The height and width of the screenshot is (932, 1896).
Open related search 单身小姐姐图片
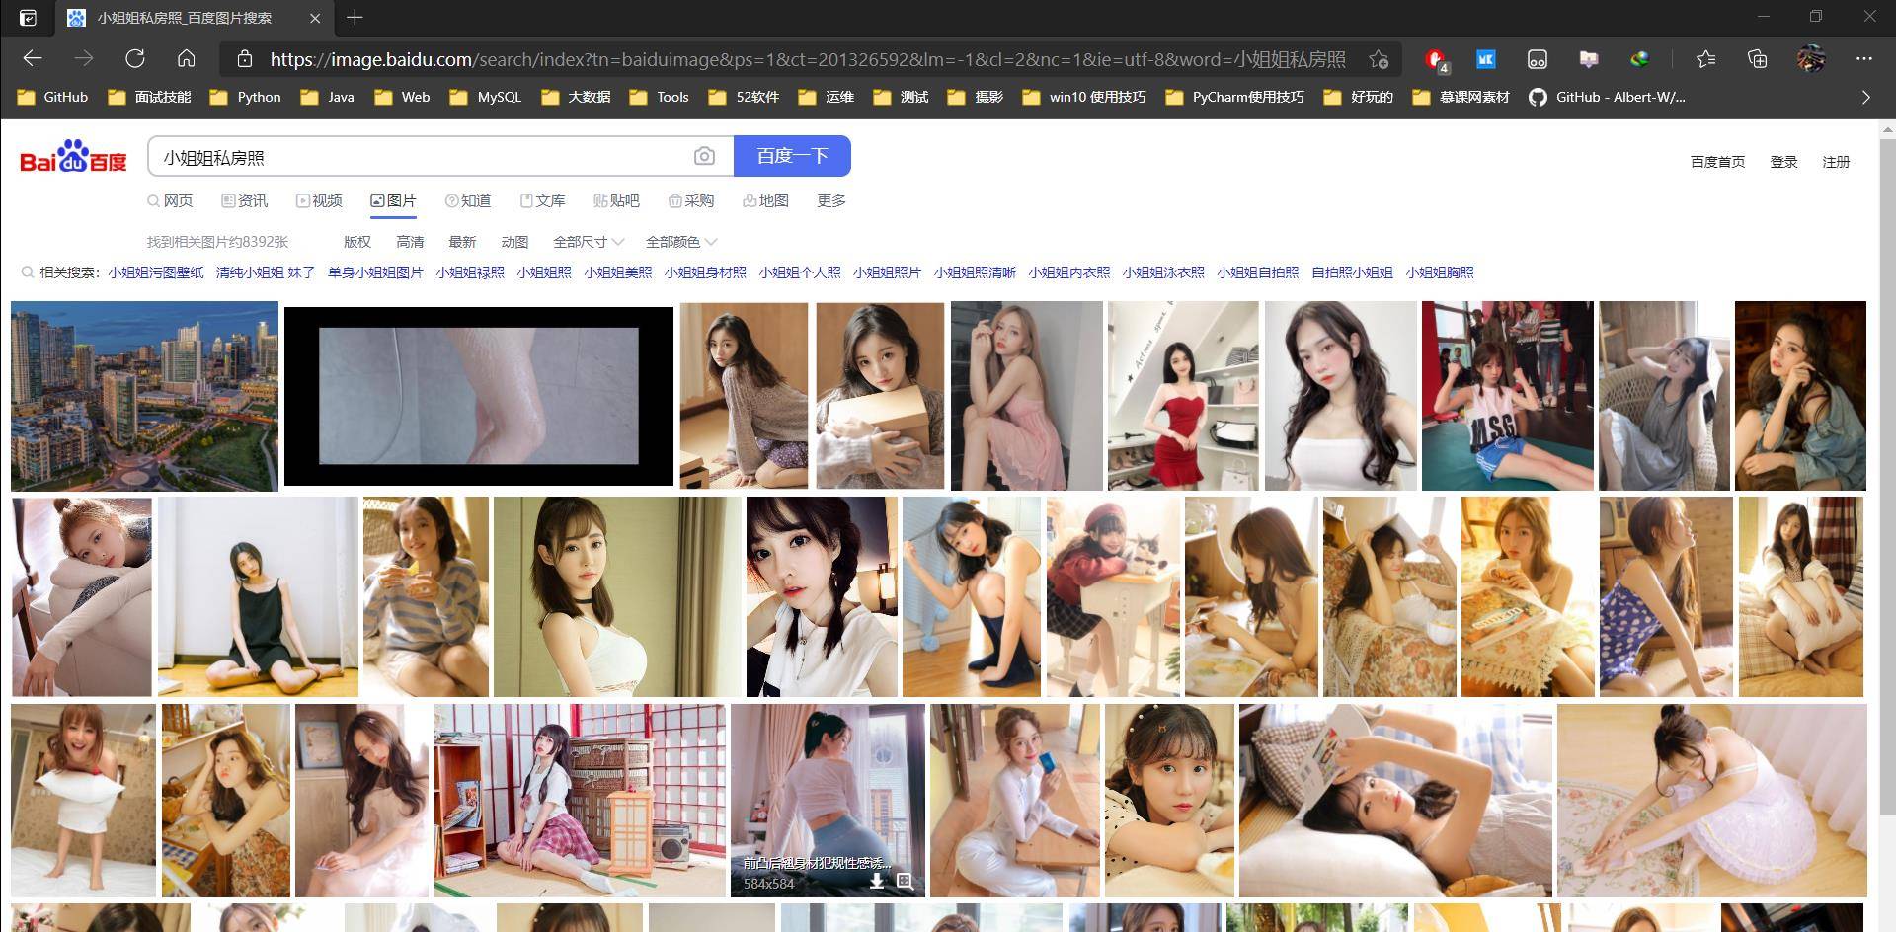pyautogui.click(x=375, y=272)
